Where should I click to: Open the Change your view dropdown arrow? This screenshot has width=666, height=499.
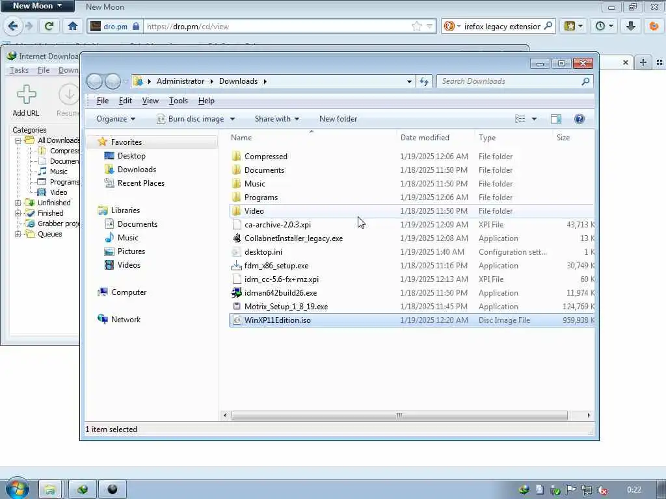point(534,119)
